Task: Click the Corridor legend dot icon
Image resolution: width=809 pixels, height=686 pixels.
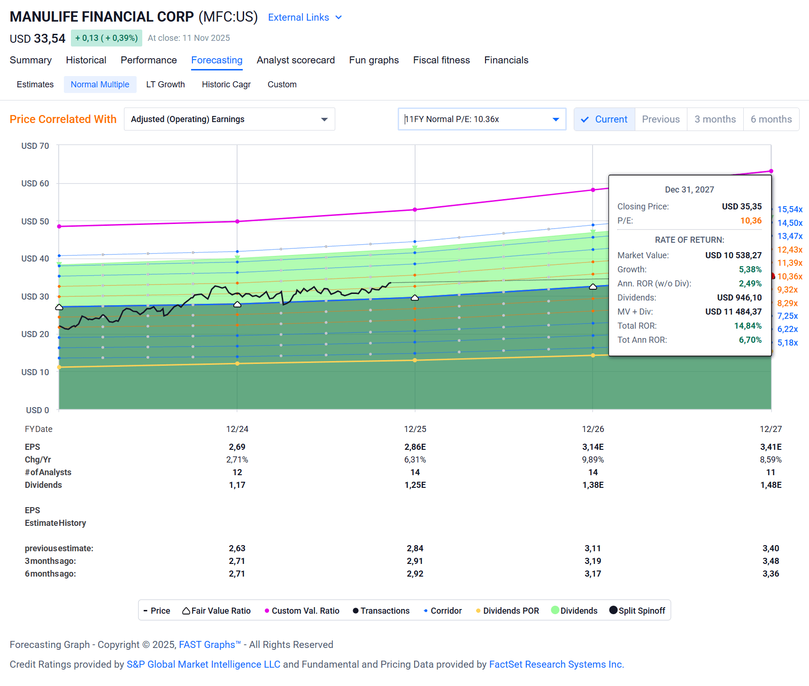Action: click(425, 610)
